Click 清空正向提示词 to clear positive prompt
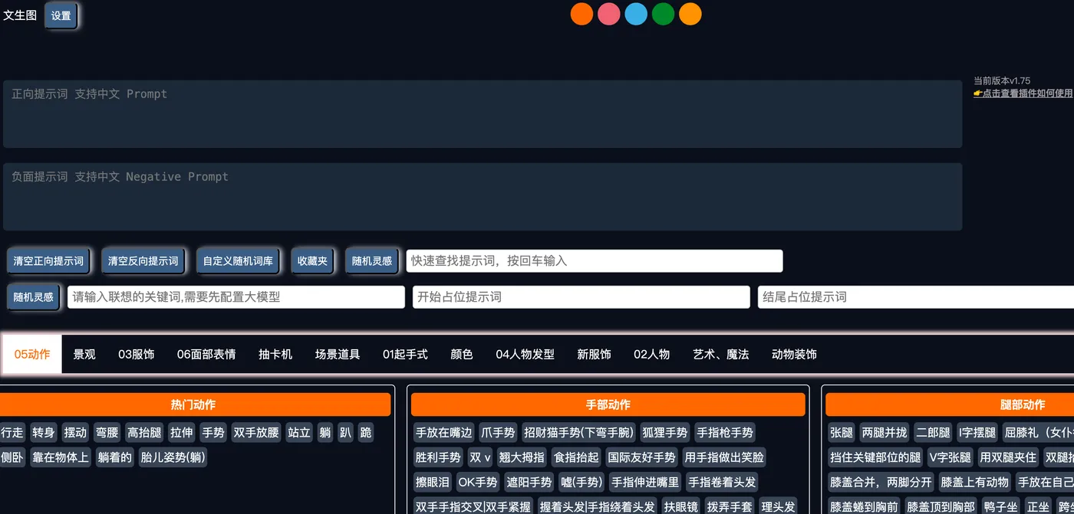This screenshot has height=514, width=1074. tap(48, 260)
